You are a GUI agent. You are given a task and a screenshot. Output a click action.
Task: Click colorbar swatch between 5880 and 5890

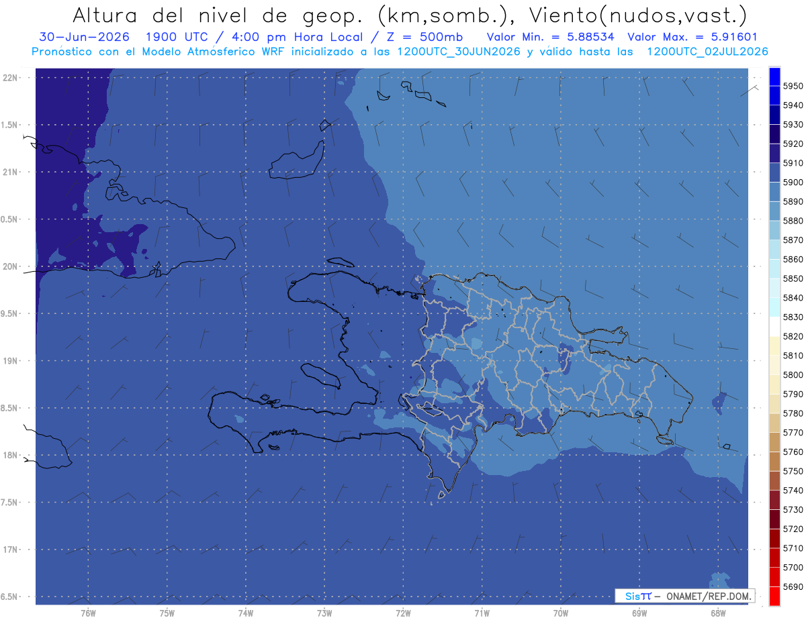(x=774, y=211)
